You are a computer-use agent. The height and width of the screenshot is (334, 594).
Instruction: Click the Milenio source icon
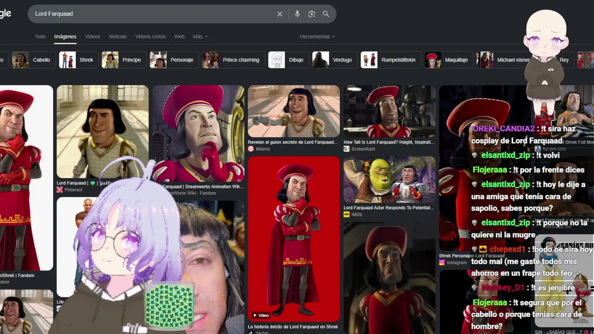[x=251, y=149]
